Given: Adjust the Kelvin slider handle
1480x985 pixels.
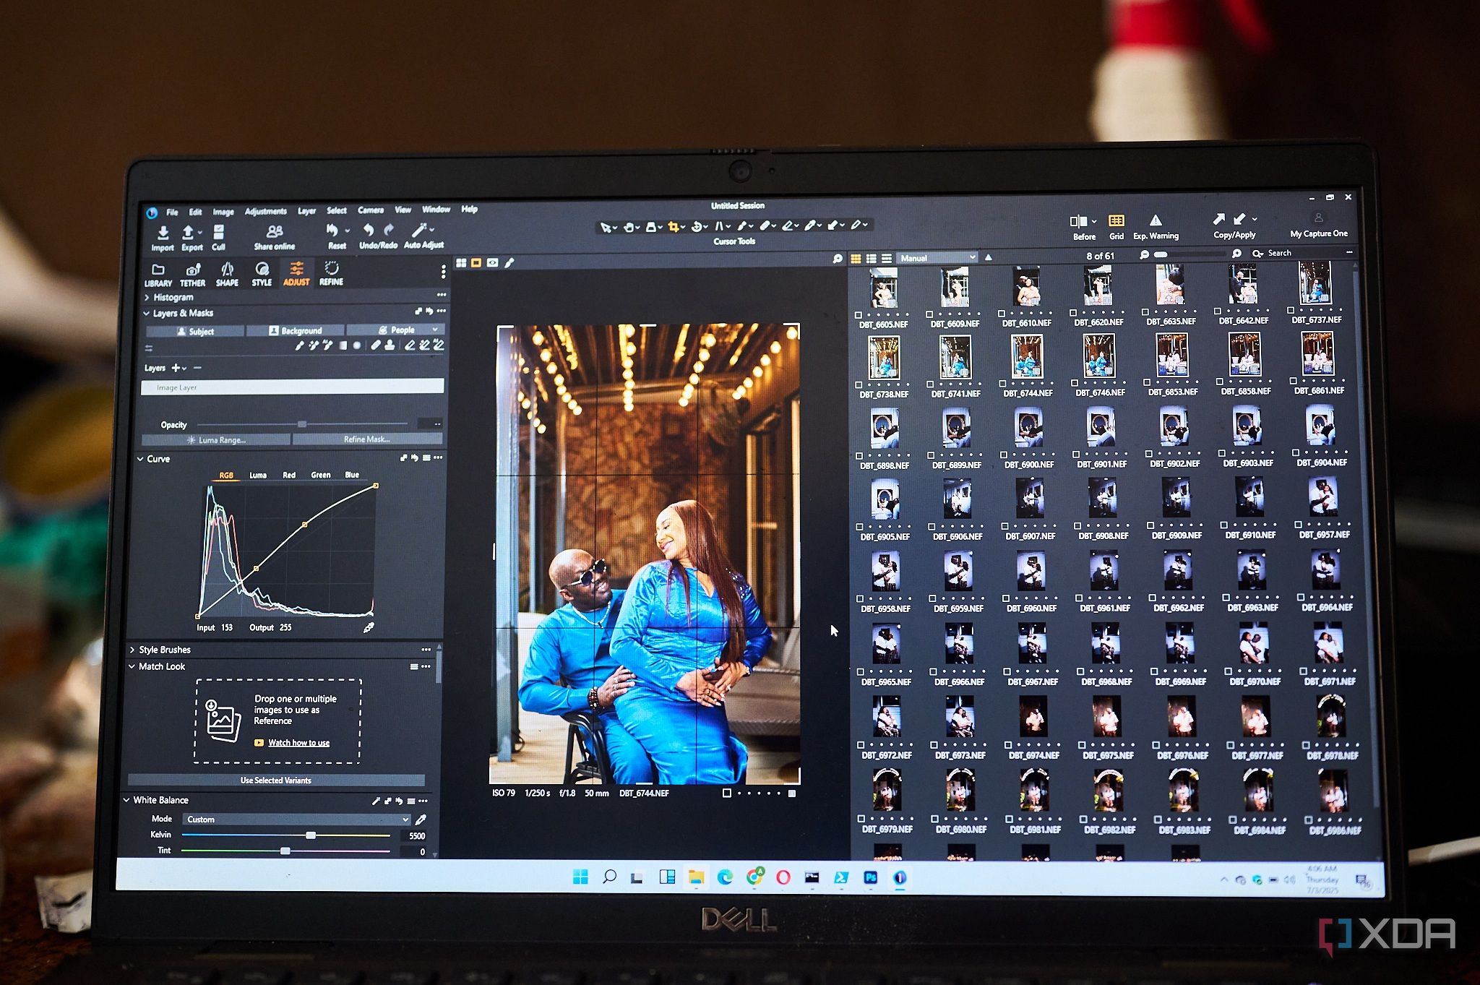Looking at the screenshot, I should point(311,835).
